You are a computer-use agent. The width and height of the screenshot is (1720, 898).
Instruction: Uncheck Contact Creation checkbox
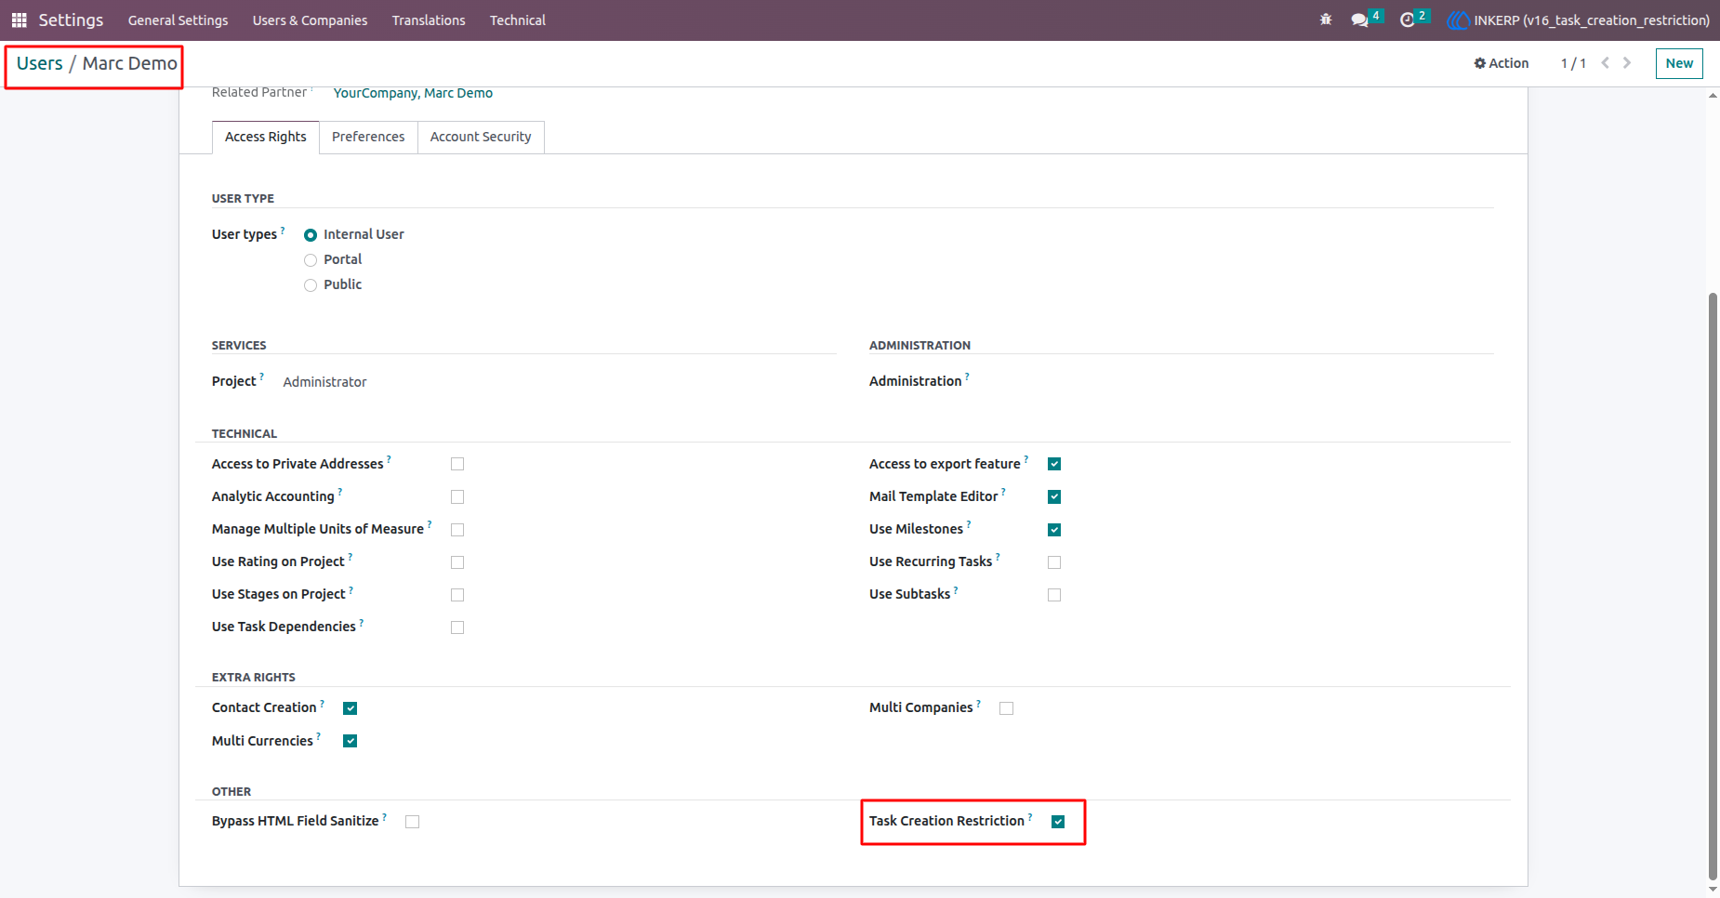(x=351, y=708)
